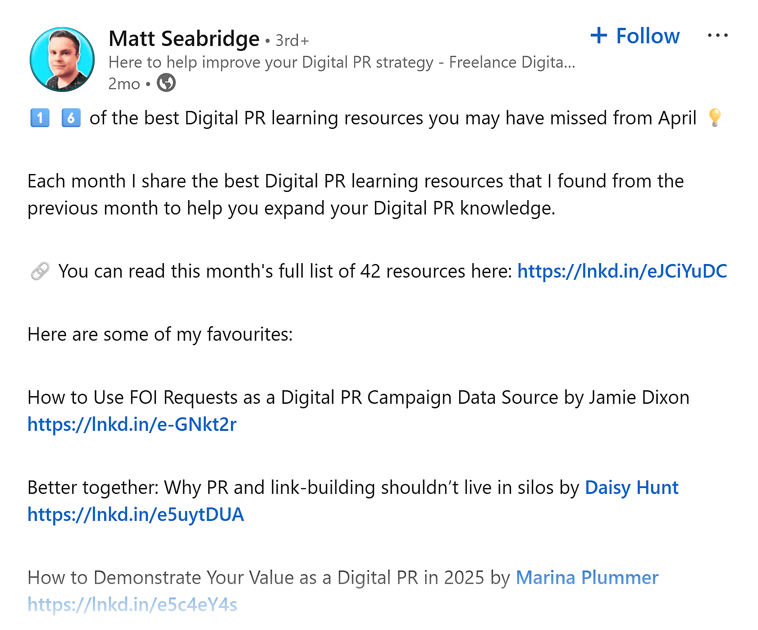Click Matt's headline about Digital PR strategy
The width and height of the screenshot is (758, 630).
[341, 62]
